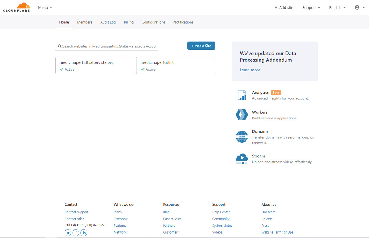Click Contact support footer link
The height and width of the screenshot is (238, 369).
(76, 212)
